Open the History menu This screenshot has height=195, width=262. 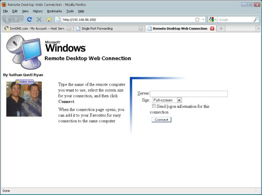pyautogui.click(x=38, y=11)
